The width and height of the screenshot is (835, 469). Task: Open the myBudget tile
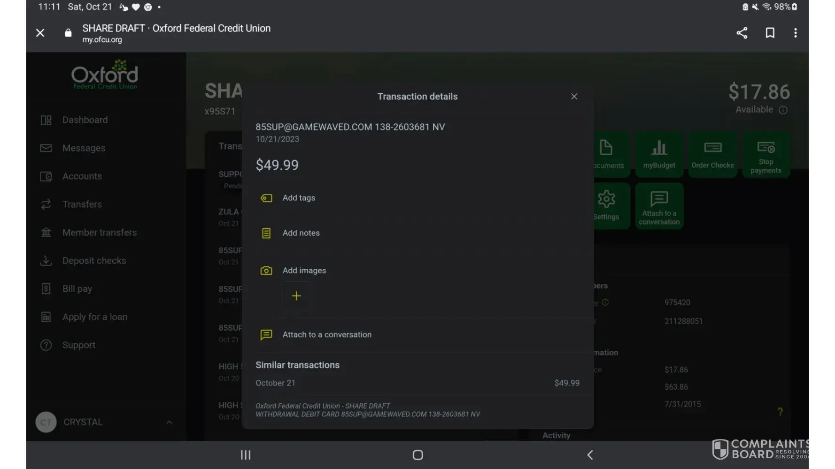[x=659, y=154]
